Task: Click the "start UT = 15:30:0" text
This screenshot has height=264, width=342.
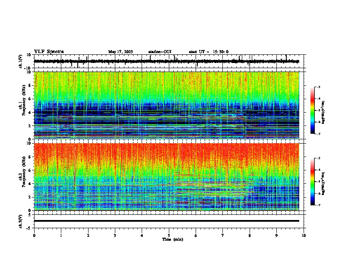Action: 209,52
